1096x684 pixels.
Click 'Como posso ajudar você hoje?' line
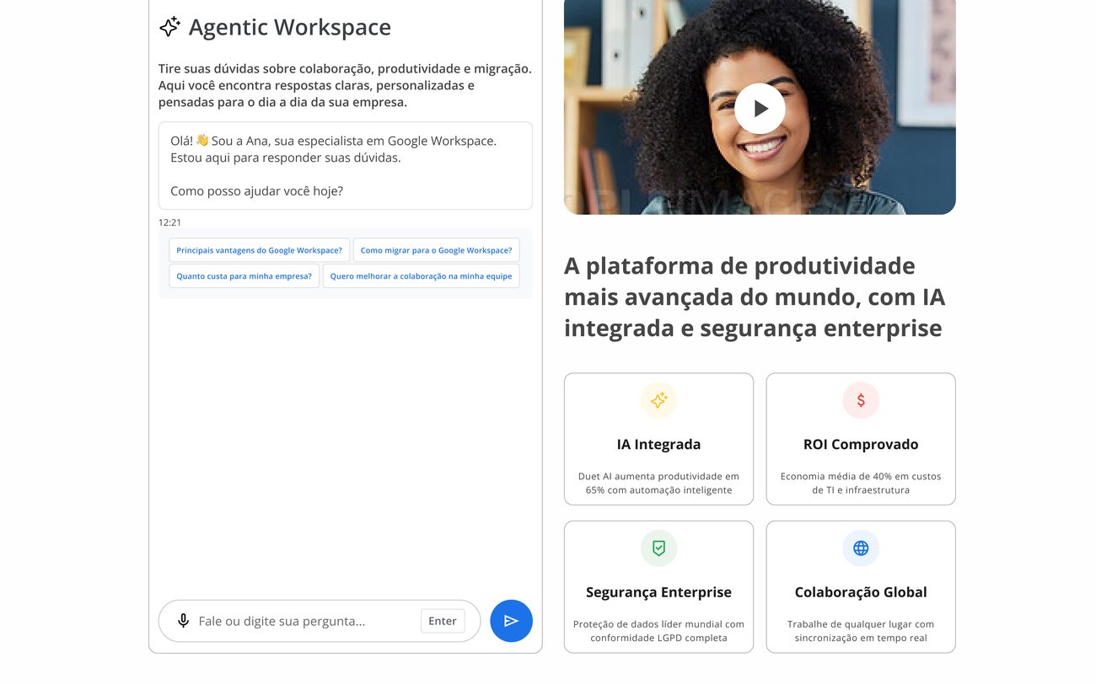click(256, 191)
